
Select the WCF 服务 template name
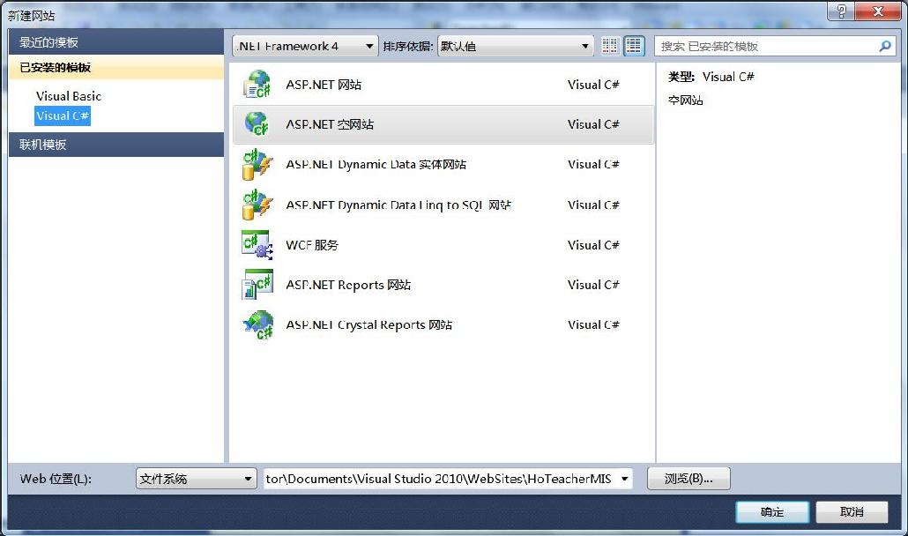[311, 245]
